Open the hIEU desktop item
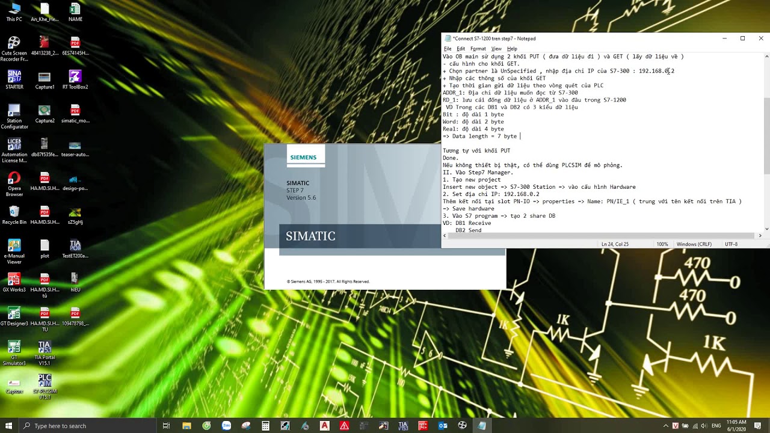Image resolution: width=770 pixels, height=433 pixels. coord(75,282)
